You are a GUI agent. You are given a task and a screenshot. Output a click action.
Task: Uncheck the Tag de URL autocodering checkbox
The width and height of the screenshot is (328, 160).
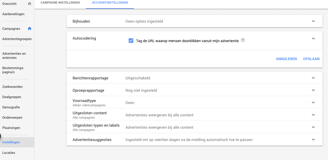pos(131,41)
